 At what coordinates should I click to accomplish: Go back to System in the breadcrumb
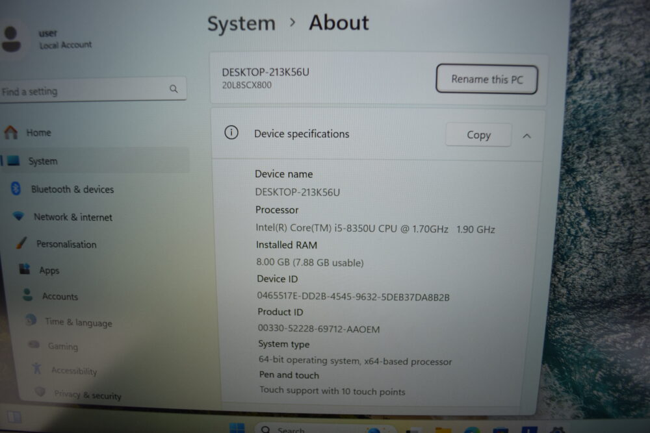click(241, 23)
